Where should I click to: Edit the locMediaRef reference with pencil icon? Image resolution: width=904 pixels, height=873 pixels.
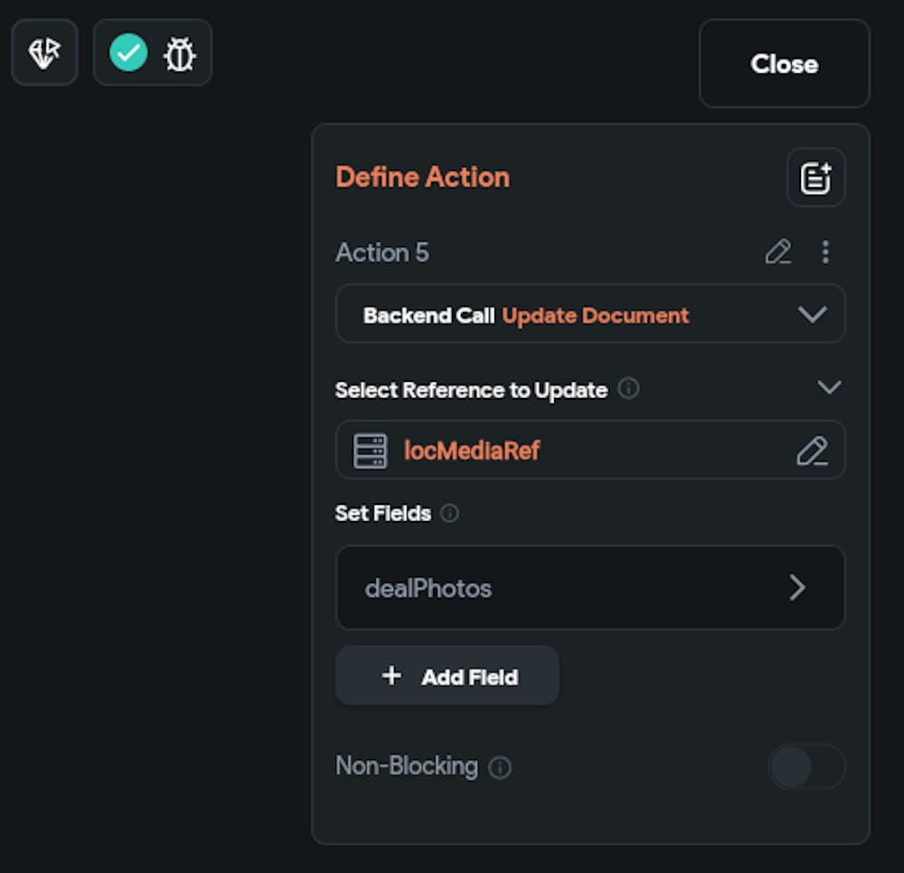point(811,451)
